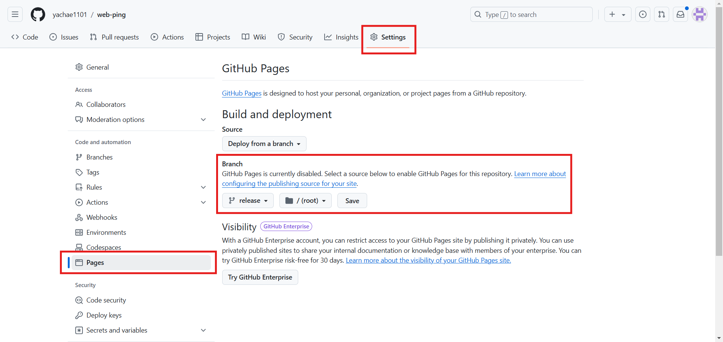Expand the Actions sidebar section chevron
The image size is (723, 342).
203,202
